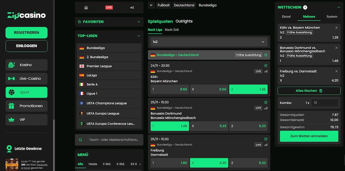Minimize the Wettschein panel

pyautogui.click(x=339, y=8)
